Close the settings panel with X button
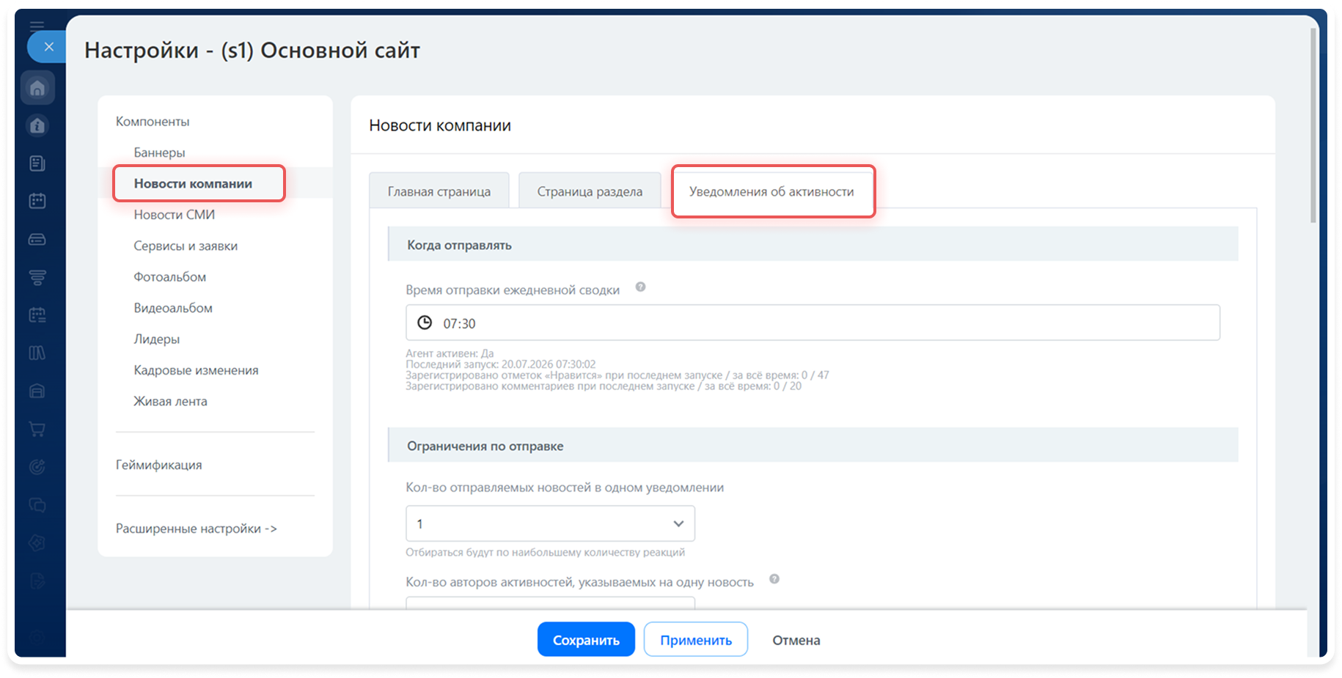Image resolution: width=1342 pixels, height=678 pixels. pos(48,47)
